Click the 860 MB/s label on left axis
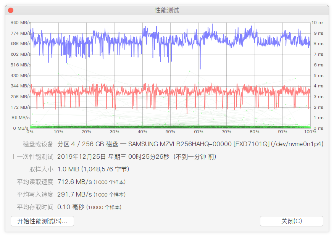 point(21,23)
